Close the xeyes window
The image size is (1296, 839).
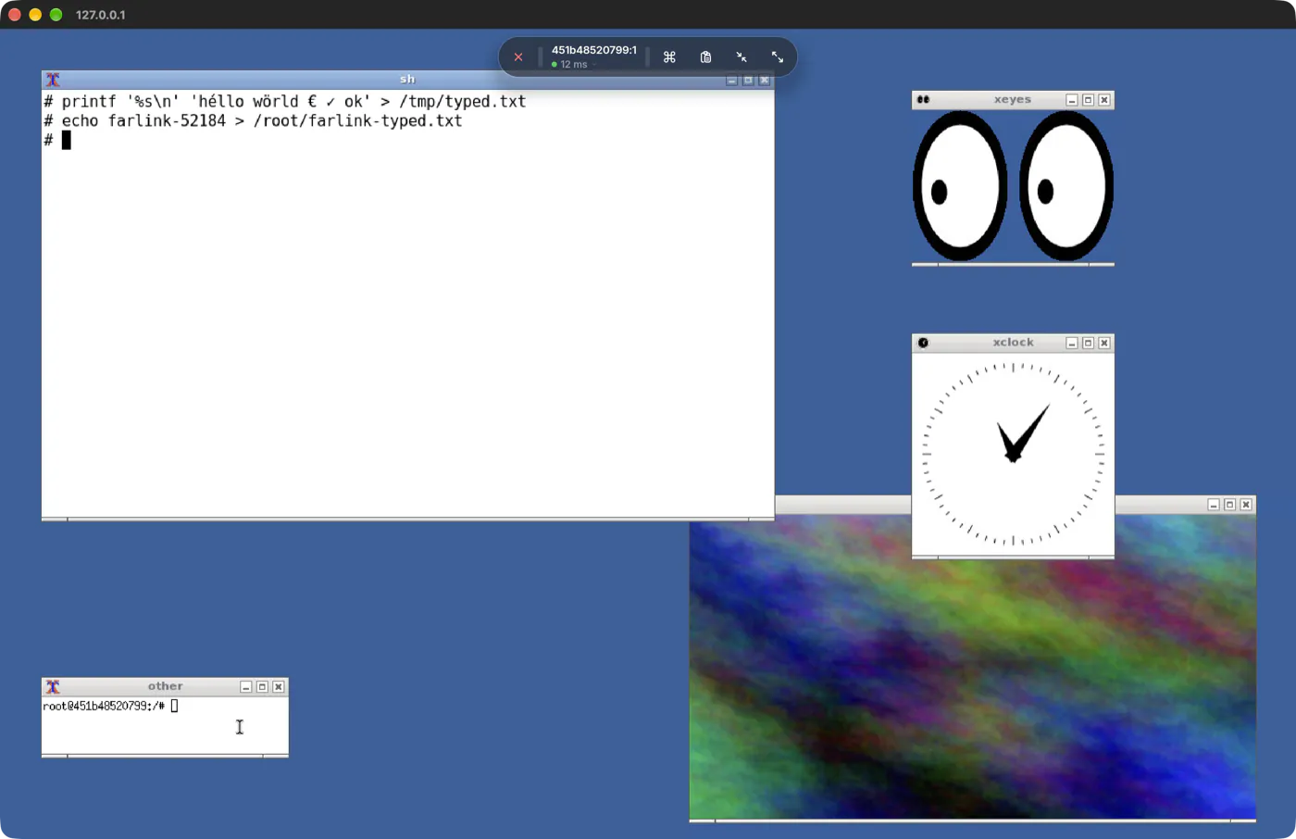pos(1104,100)
